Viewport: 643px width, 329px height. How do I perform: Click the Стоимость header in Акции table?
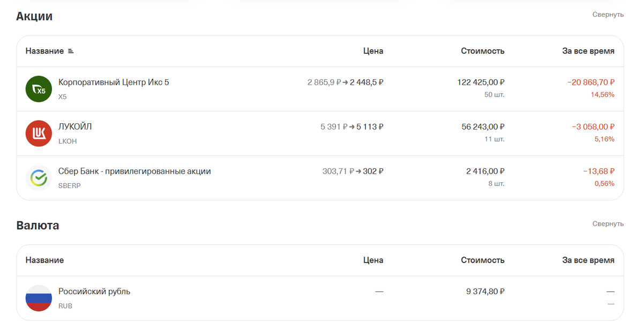[x=482, y=51]
